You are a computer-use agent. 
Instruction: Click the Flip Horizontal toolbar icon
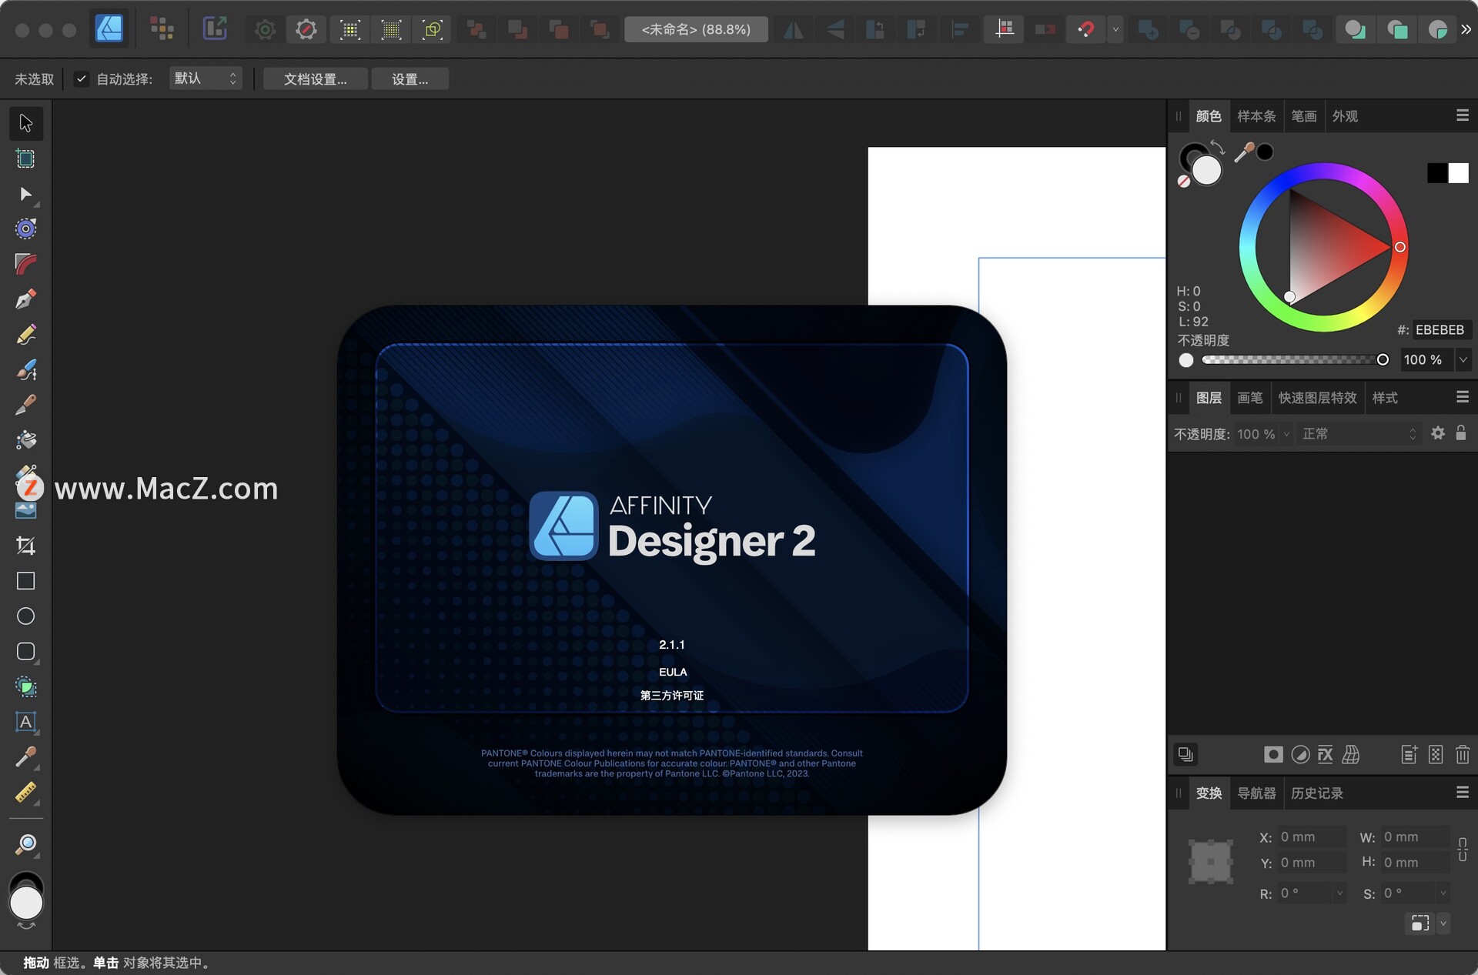pos(793,30)
